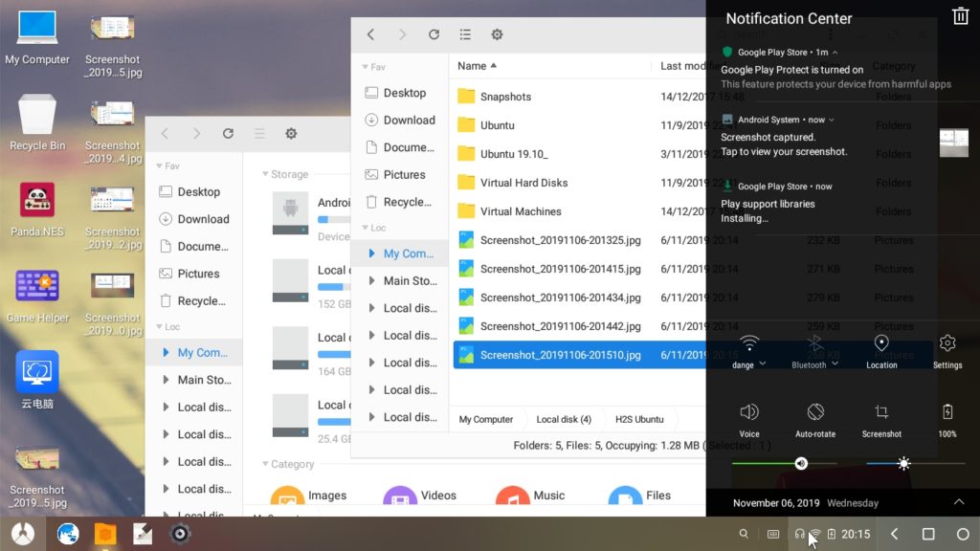980x551 pixels.
Task: Open the screenshot thumbnail in the notification
Action: (x=954, y=143)
